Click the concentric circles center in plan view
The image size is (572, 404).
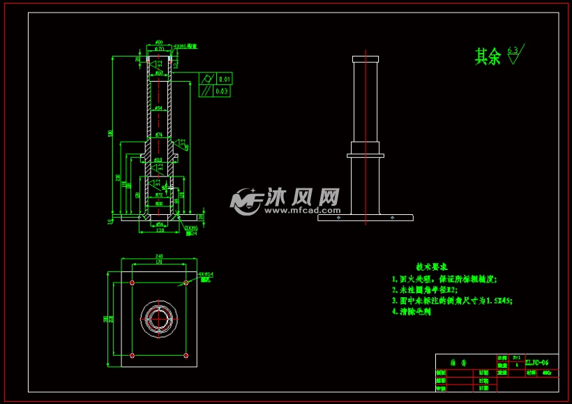(159, 319)
